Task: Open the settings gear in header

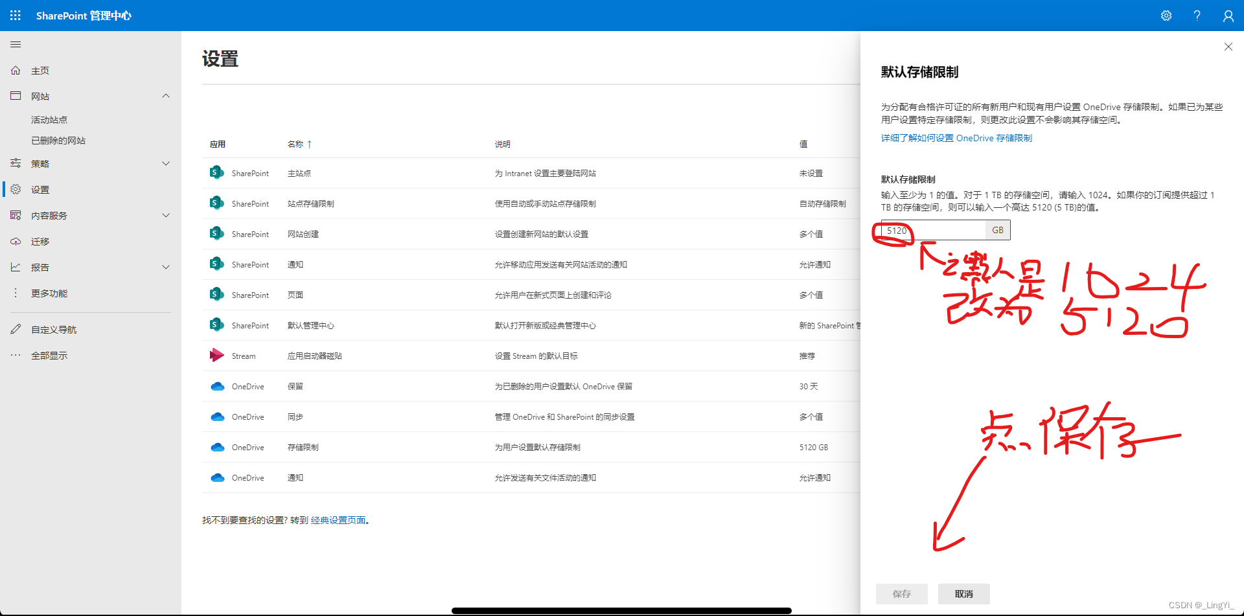Action: click(x=1166, y=16)
